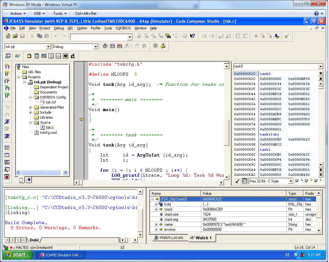Click the code editor vertical scrollbar thumb
The width and height of the screenshot is (329, 262).
226,133
